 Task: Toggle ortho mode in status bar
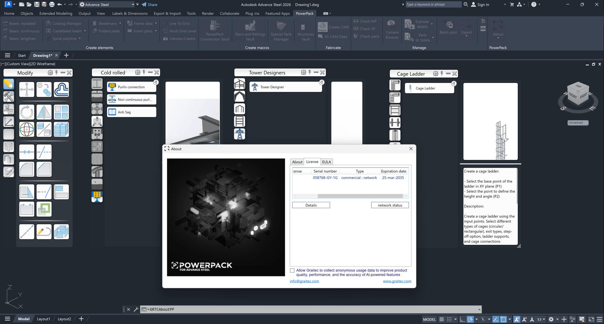coord(463,319)
